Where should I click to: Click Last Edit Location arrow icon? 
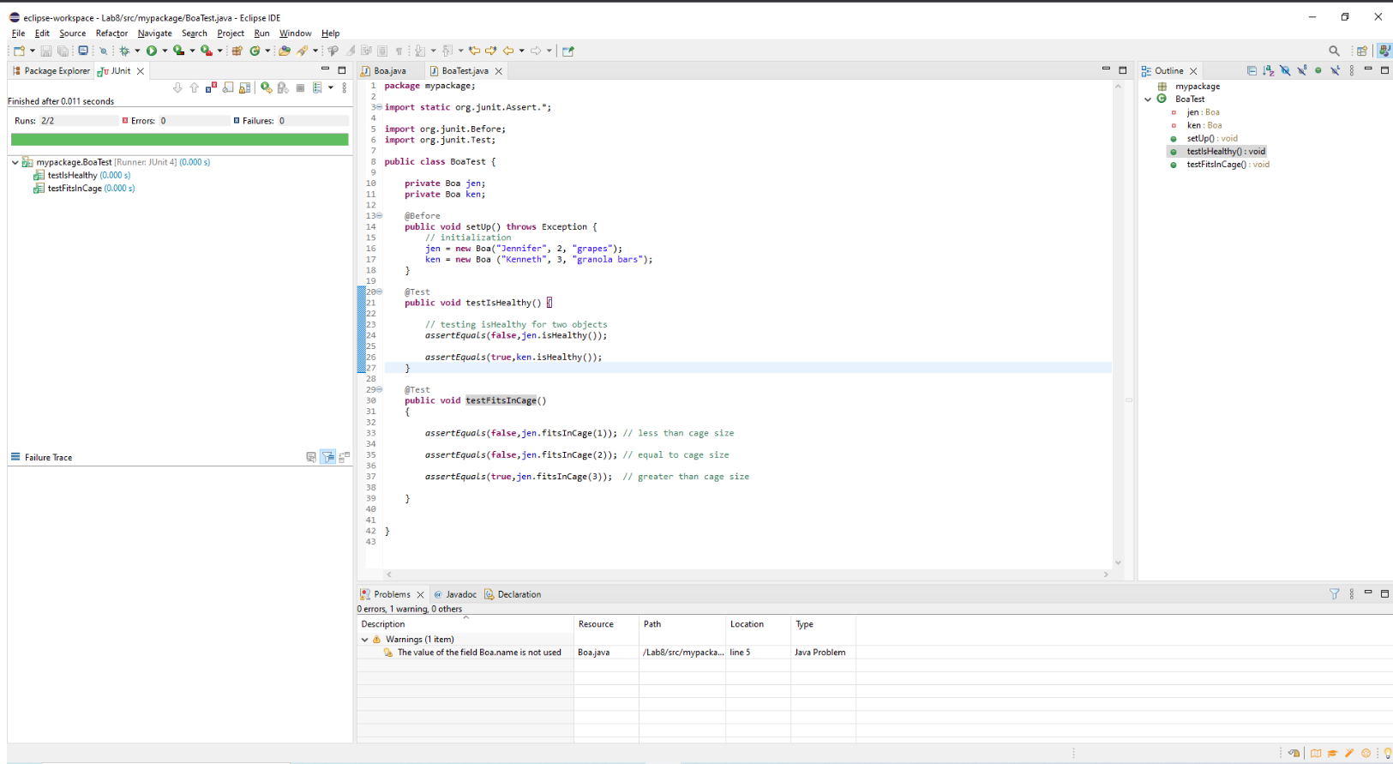pyautogui.click(x=474, y=51)
